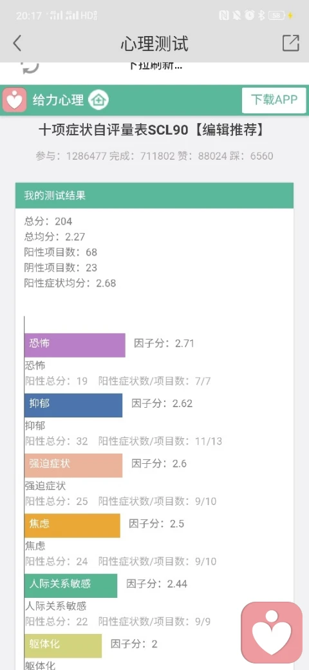The width and height of the screenshot is (309, 670).
Task: Click the refresh spinner icon
Action: (x=30, y=66)
